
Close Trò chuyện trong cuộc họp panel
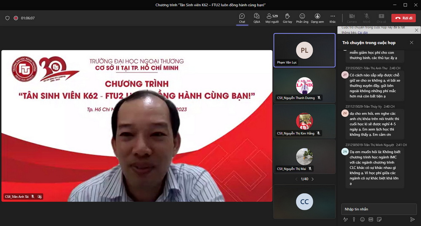(x=412, y=42)
